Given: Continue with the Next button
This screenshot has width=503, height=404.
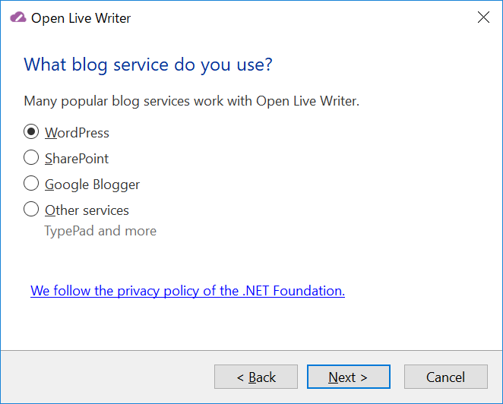Looking at the screenshot, I should point(349,377).
